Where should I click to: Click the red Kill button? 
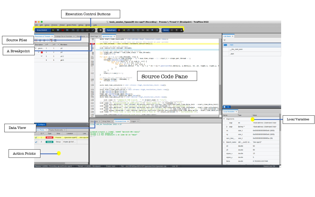[63, 30]
